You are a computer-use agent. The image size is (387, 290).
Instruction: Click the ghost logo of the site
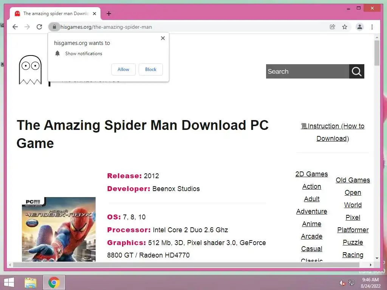point(30,70)
